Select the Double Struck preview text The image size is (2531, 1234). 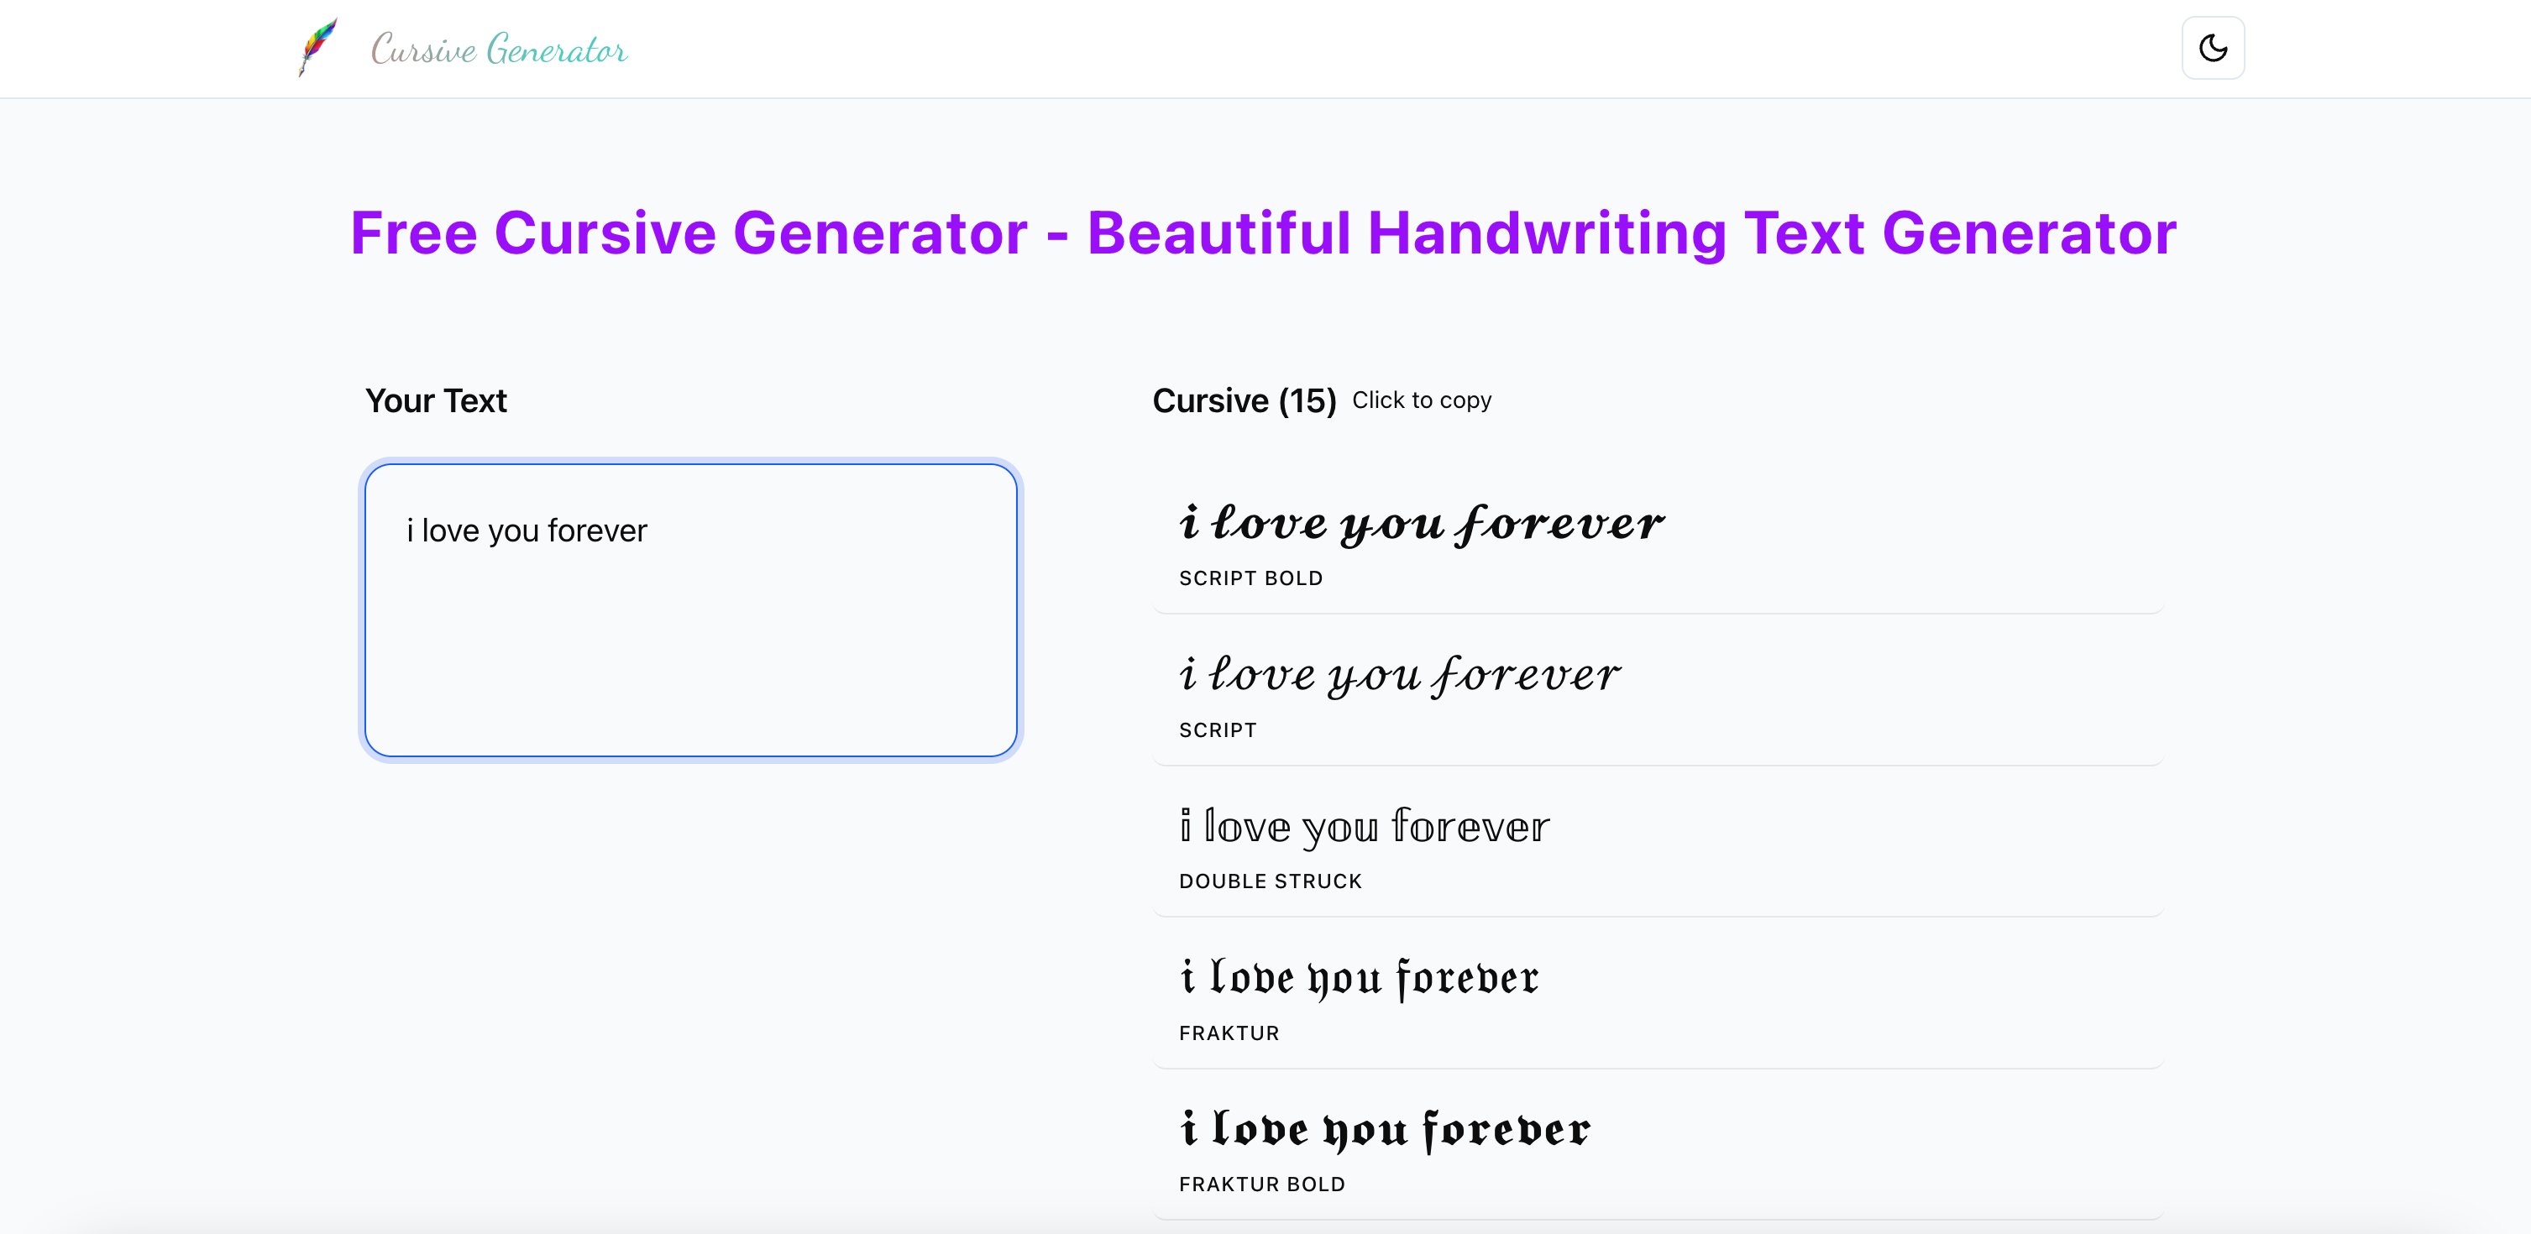coord(1365,826)
